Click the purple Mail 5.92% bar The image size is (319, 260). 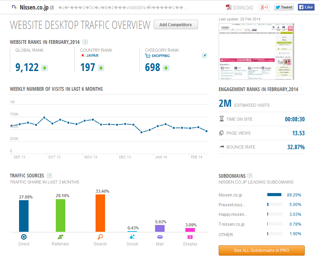160,228
